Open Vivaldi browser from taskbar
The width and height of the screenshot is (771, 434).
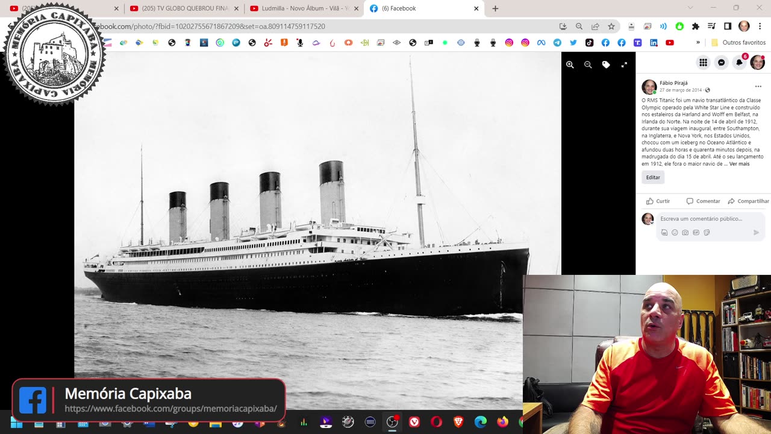click(x=414, y=422)
